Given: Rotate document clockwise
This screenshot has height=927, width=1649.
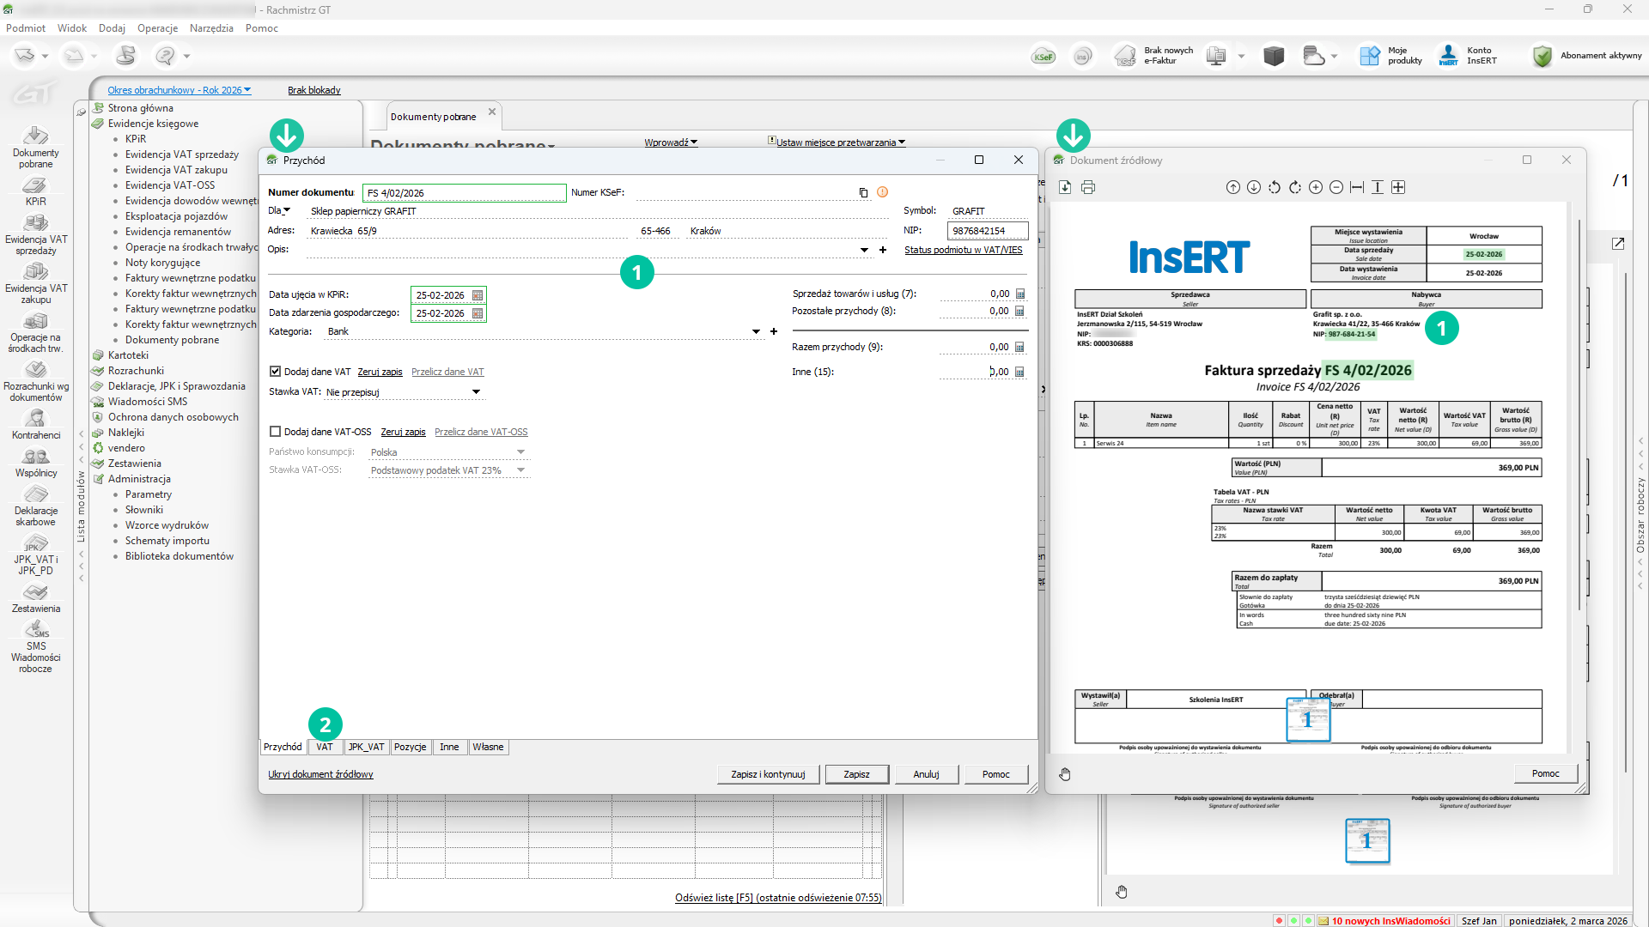Looking at the screenshot, I should pyautogui.click(x=1295, y=187).
